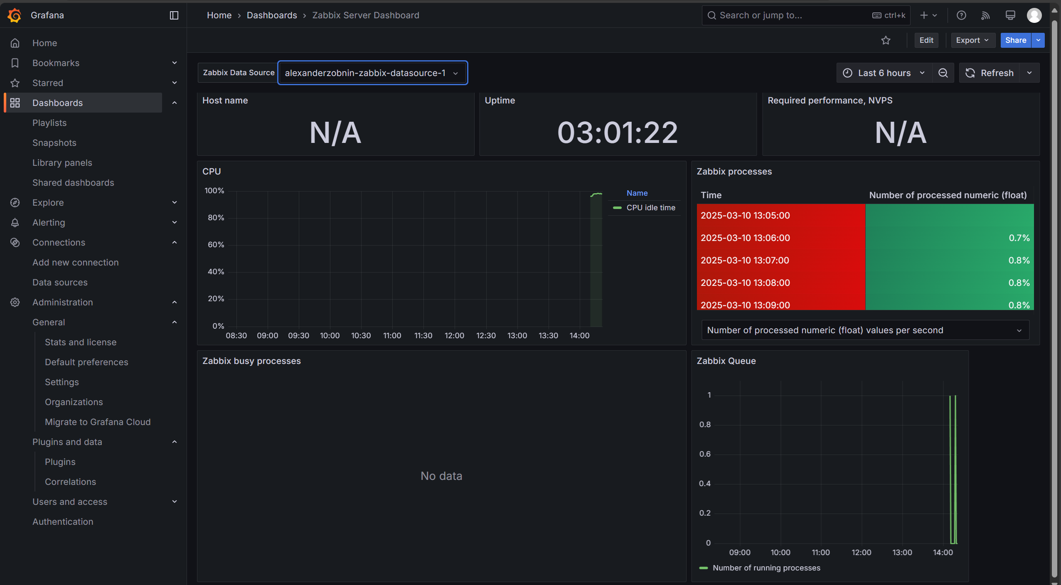Open the user profile avatar
The image size is (1061, 585).
pyautogui.click(x=1034, y=15)
